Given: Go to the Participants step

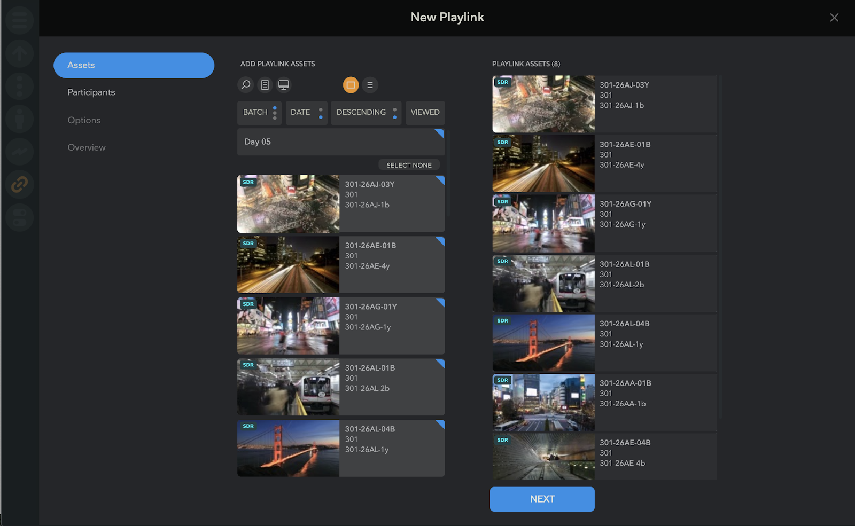Looking at the screenshot, I should point(91,92).
